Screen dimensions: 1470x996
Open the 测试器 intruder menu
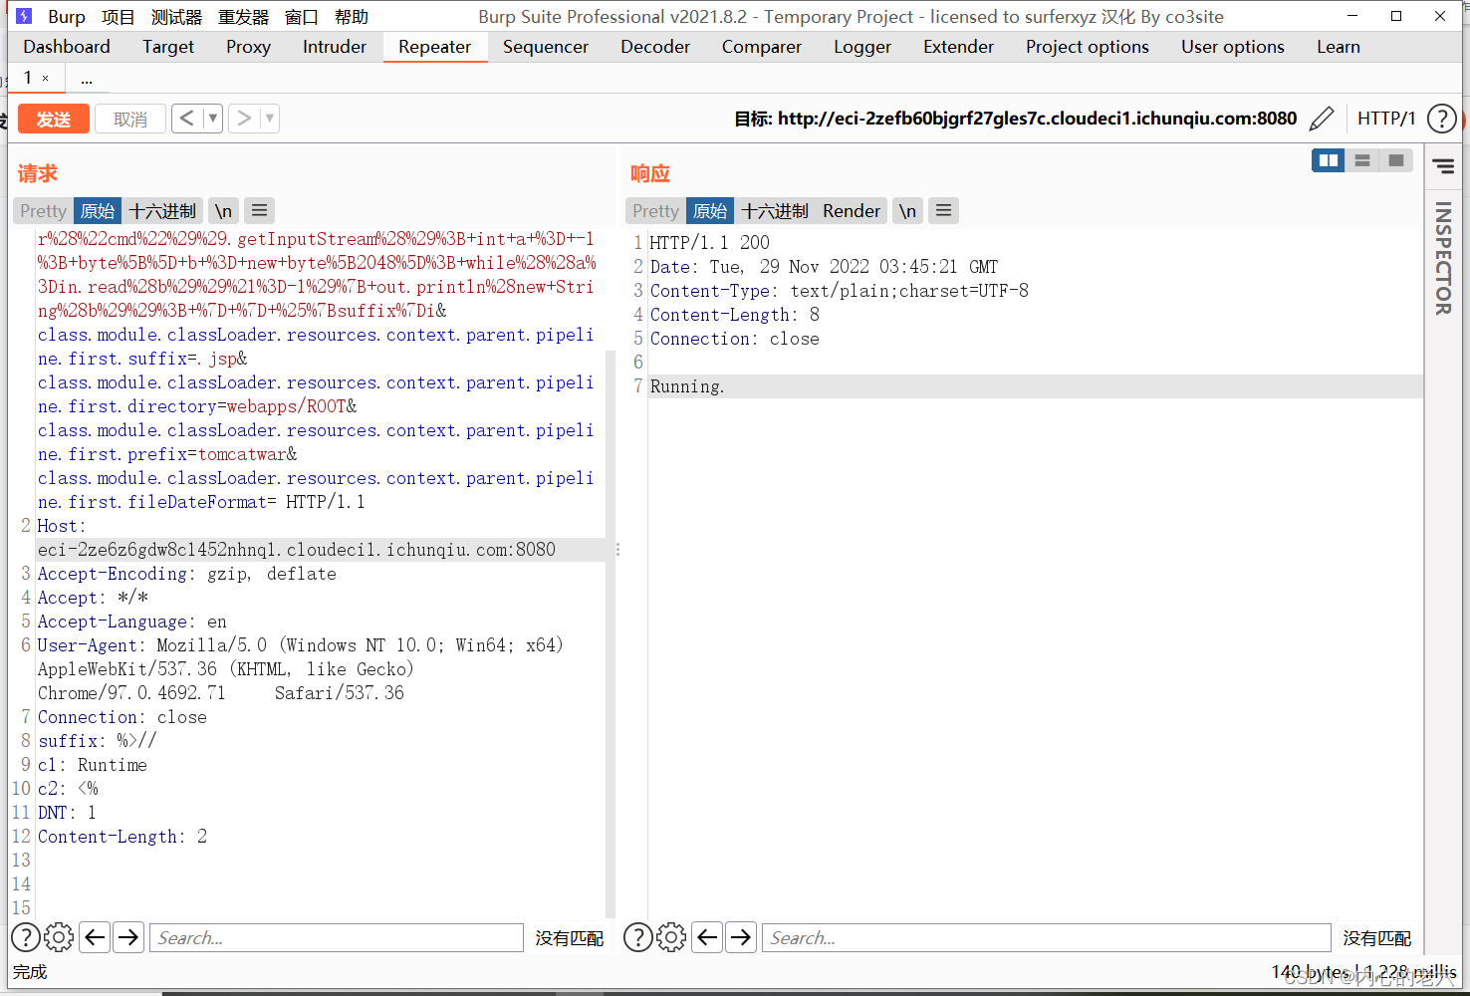176,17
